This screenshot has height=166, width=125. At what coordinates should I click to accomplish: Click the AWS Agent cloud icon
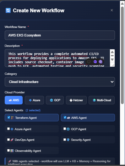(x=68, y=118)
